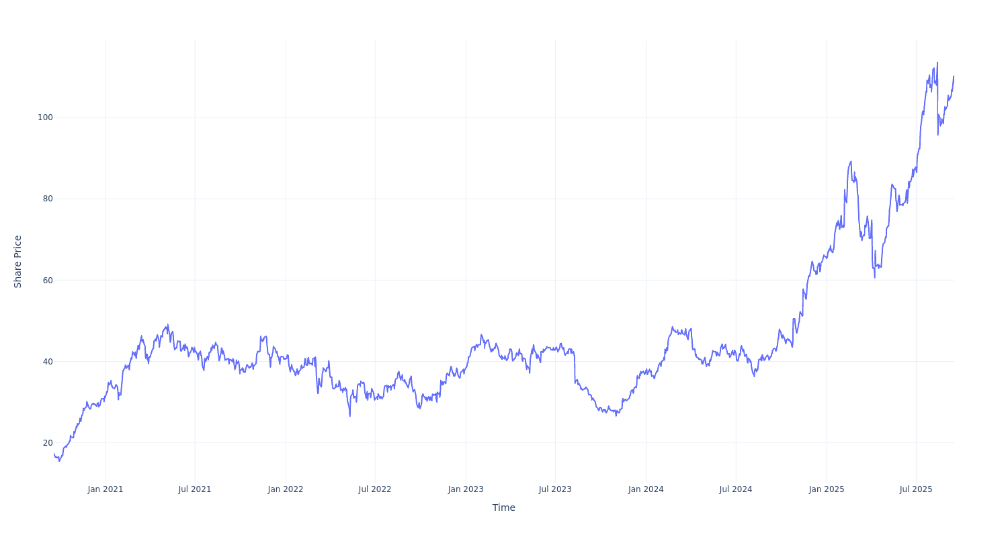Click the "Jul 2024" x-axis tick label
The width and height of the screenshot is (1008, 537).
[736, 489]
